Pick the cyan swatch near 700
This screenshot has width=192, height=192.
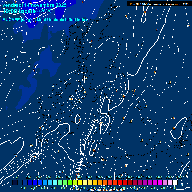tap(55, 182)
